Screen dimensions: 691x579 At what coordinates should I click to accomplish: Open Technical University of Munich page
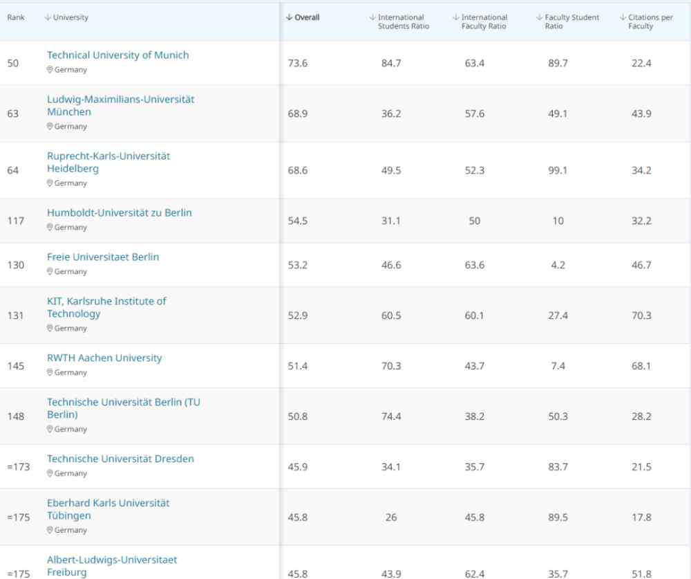click(117, 55)
